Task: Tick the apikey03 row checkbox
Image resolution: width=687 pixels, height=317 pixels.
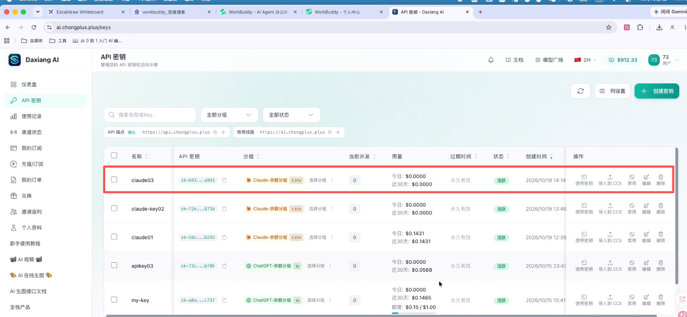Action: tap(114, 265)
